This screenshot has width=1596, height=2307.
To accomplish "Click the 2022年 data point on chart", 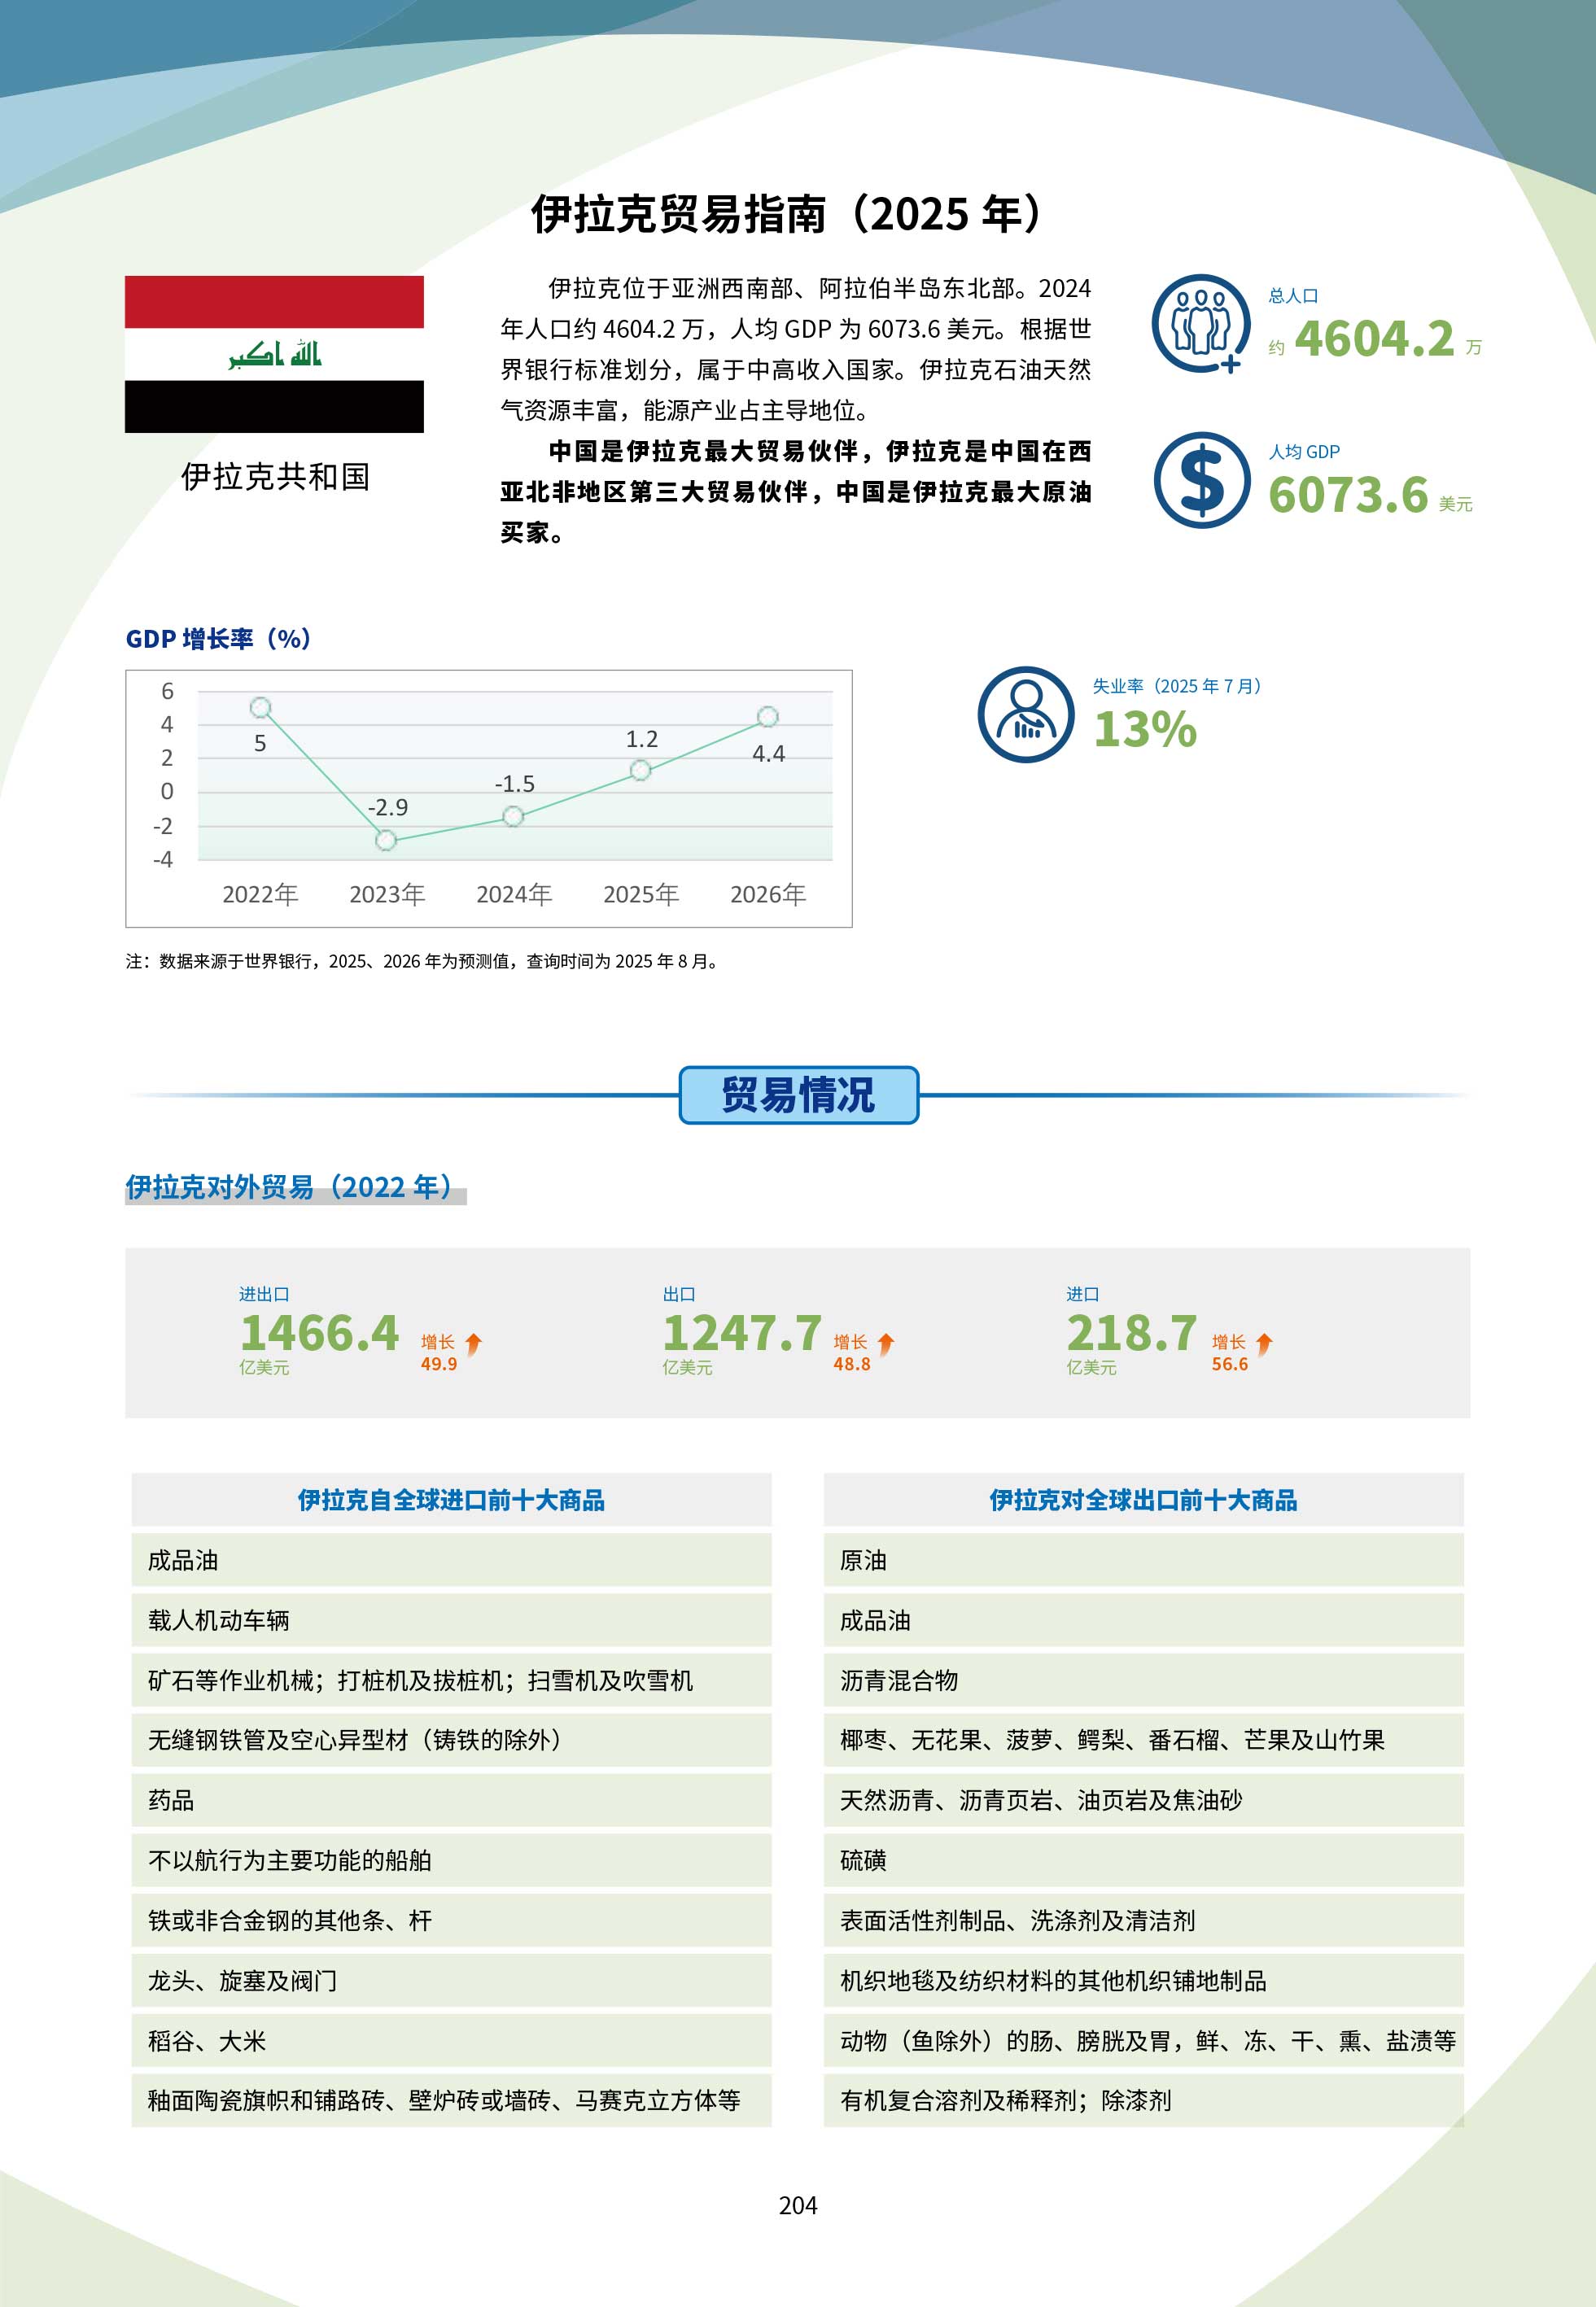I will tap(260, 708).
